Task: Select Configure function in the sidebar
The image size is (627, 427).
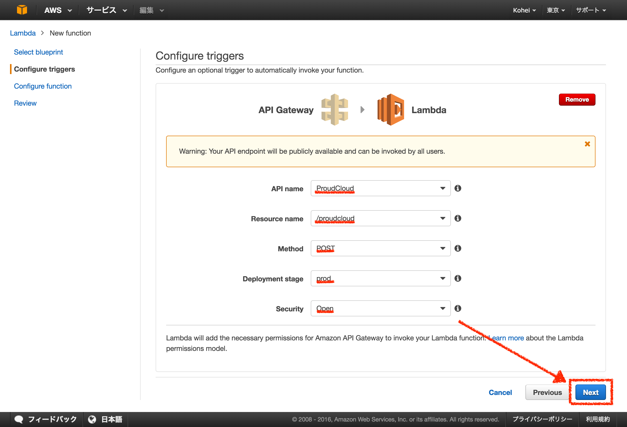Action: 43,86
